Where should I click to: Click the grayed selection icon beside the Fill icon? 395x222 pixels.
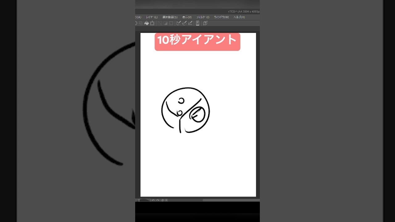pyautogui.click(x=140, y=23)
